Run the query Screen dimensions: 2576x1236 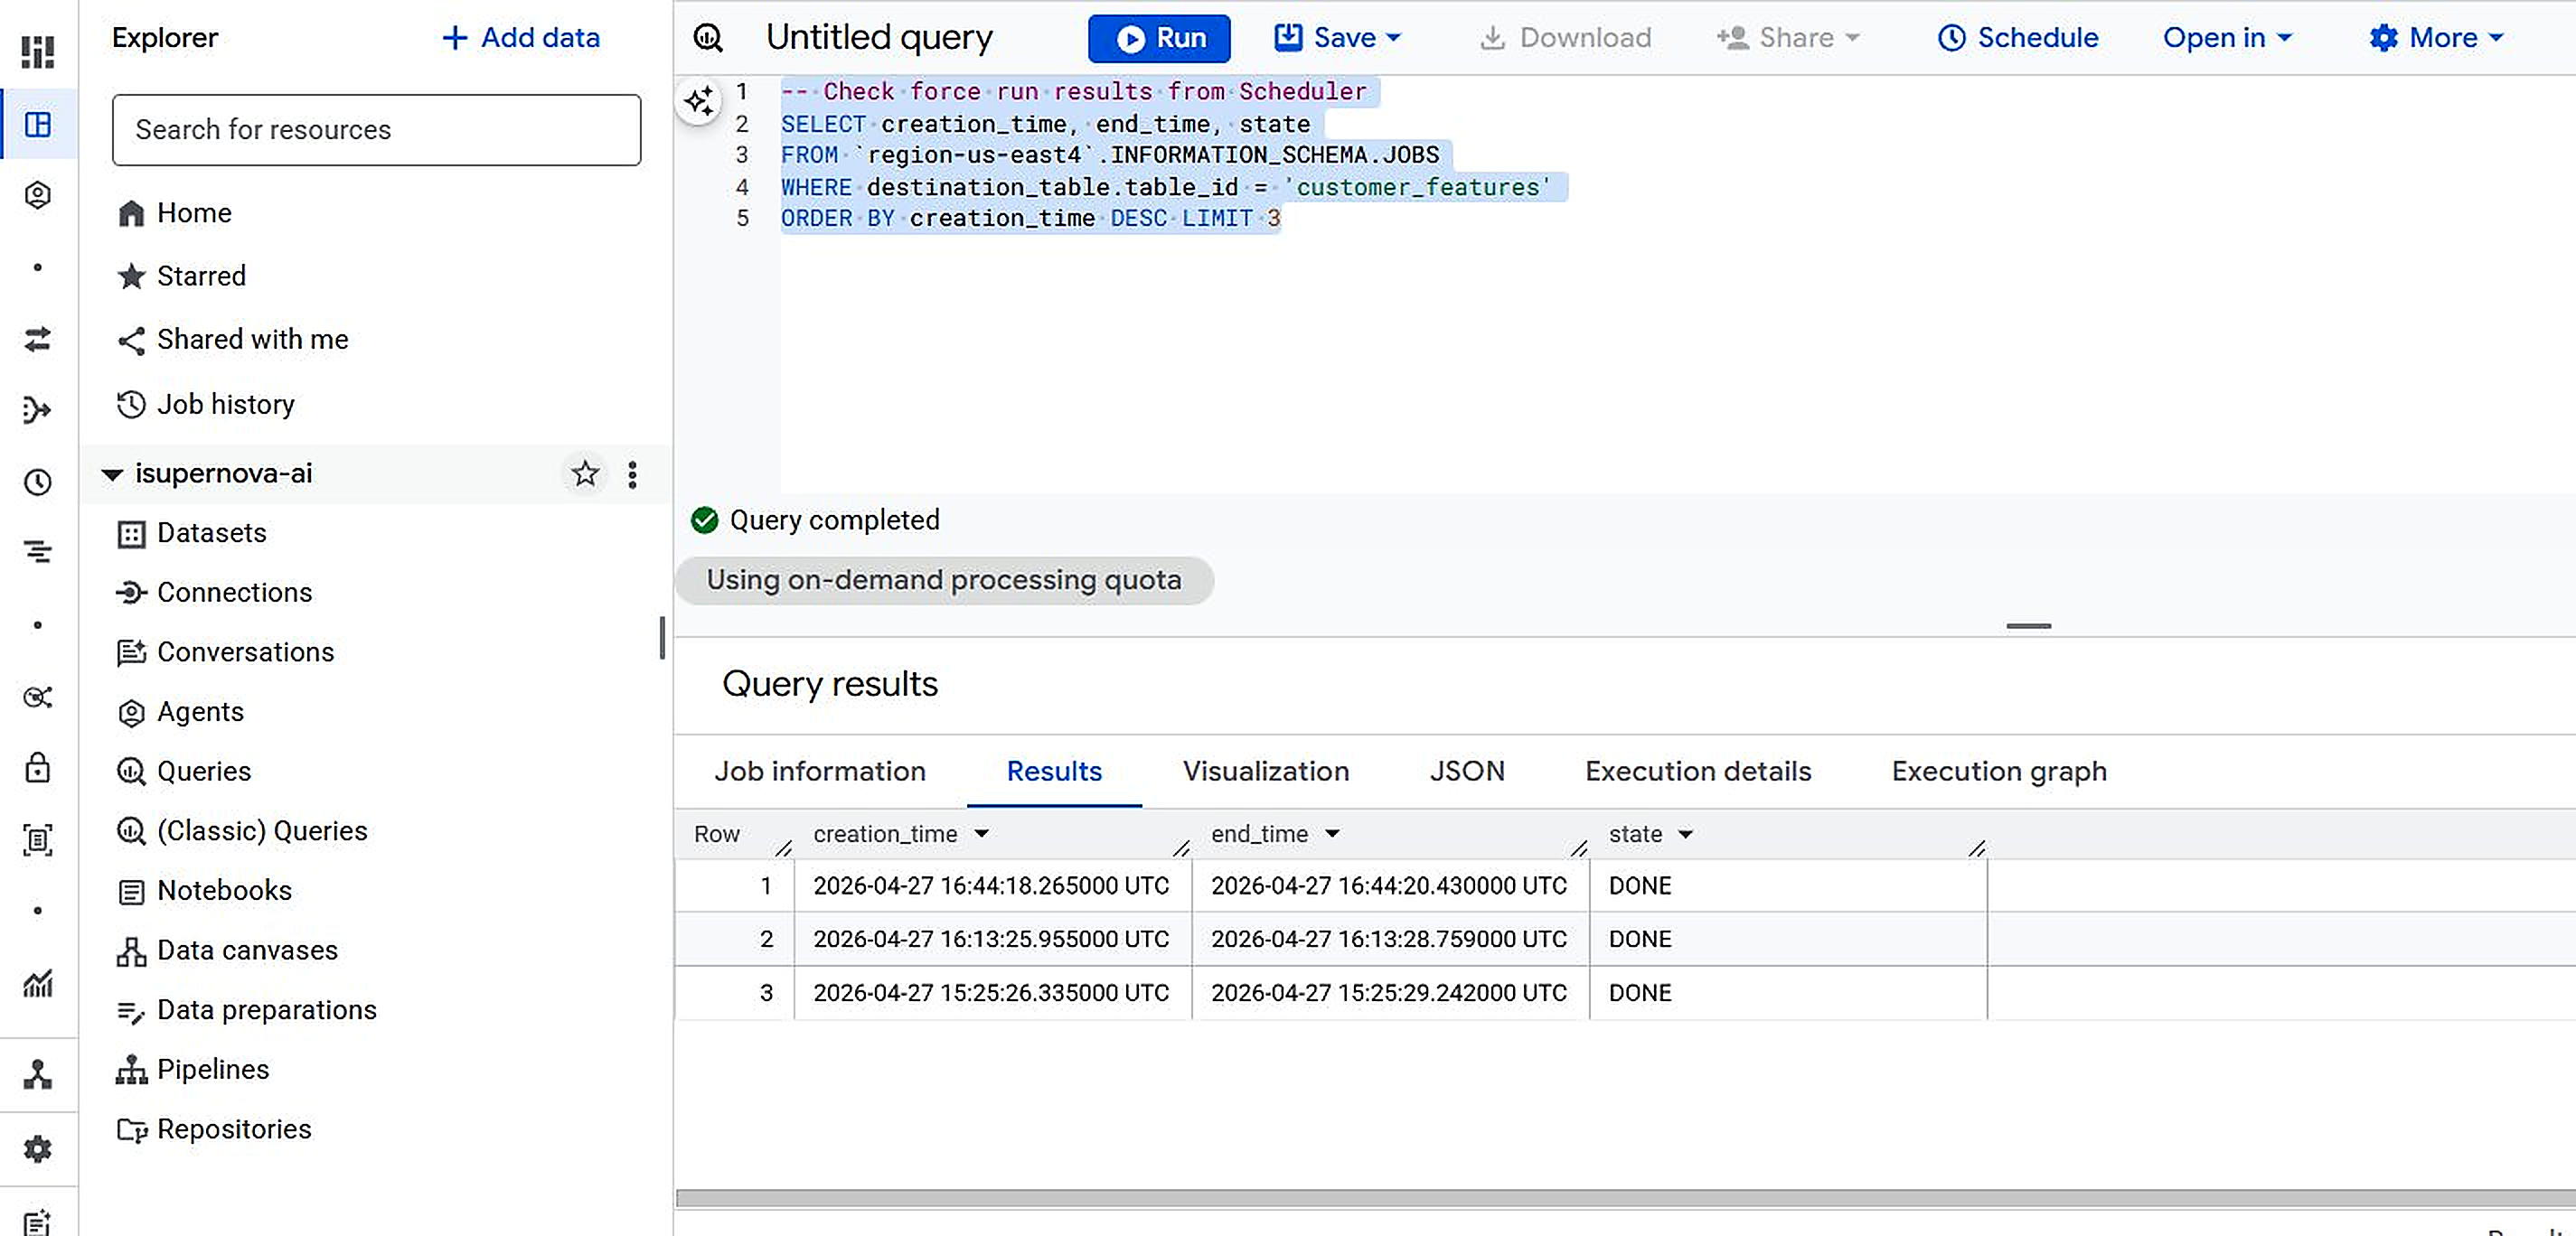1159,38
